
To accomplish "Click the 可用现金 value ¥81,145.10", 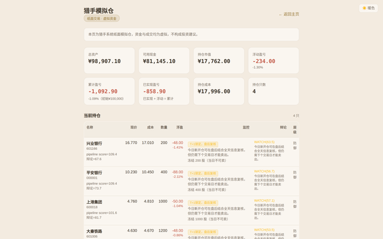I will coord(159,61).
